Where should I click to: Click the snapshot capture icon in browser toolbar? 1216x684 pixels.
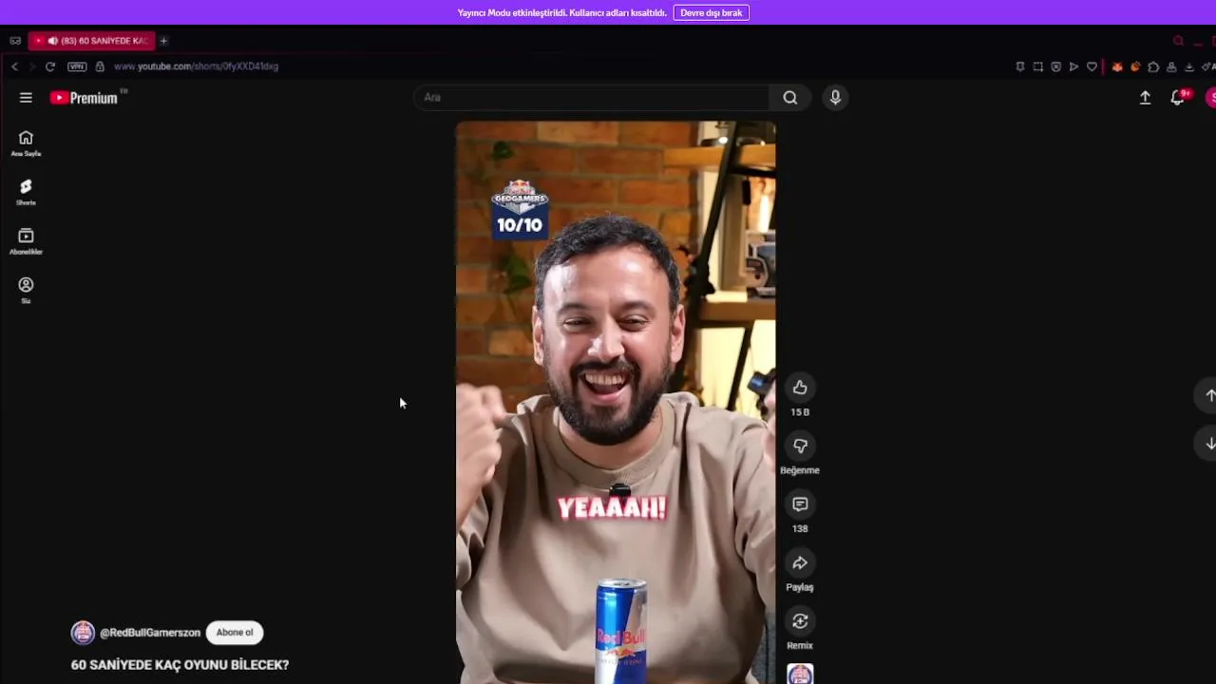(1037, 66)
